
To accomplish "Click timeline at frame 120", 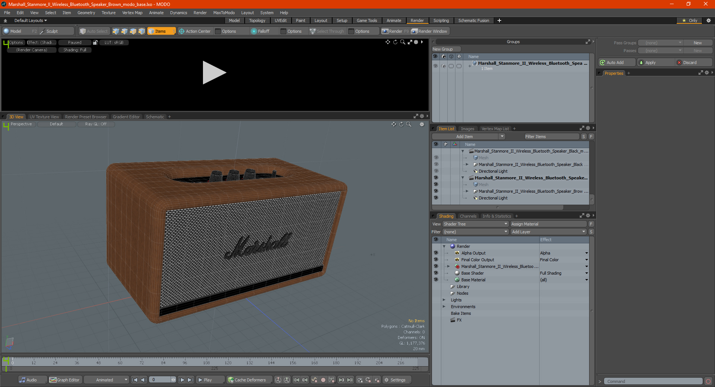I will click(228, 362).
